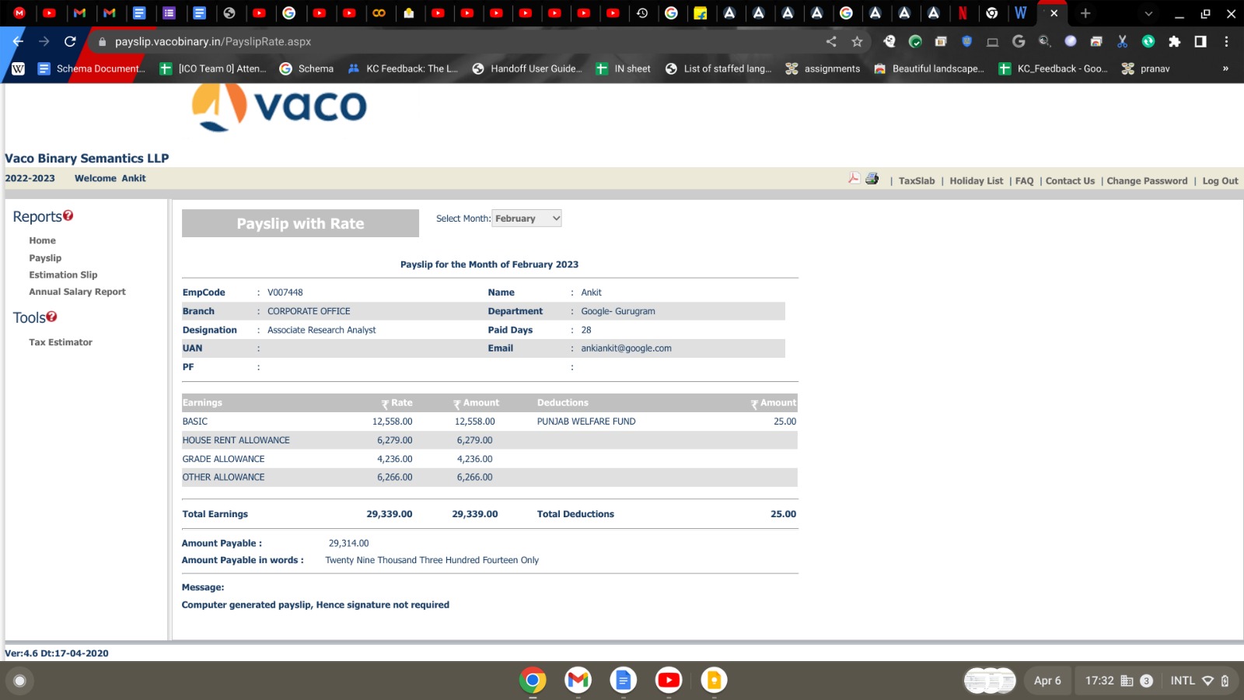Click the PDF export icon
This screenshot has width=1244, height=700.
click(854, 178)
